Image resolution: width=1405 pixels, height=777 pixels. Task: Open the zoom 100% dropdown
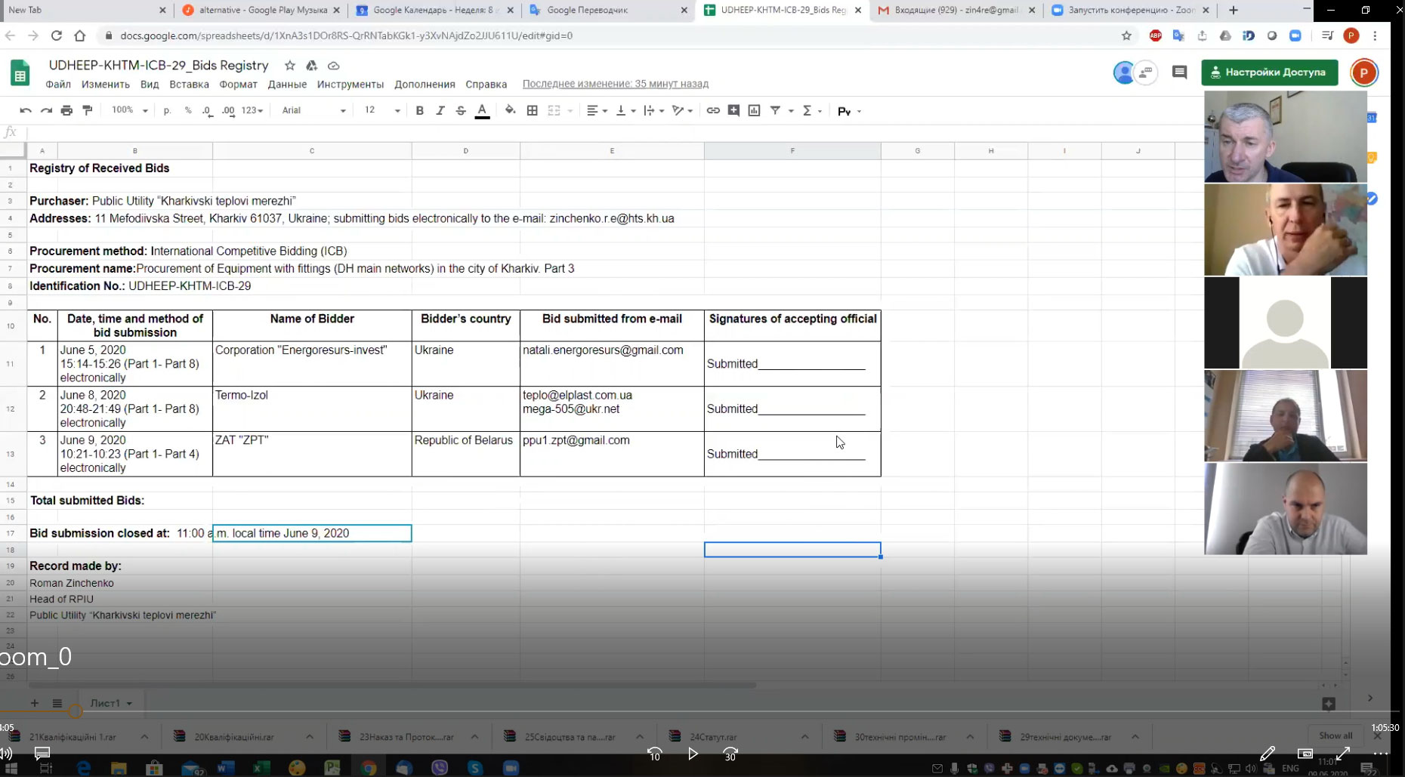[129, 110]
